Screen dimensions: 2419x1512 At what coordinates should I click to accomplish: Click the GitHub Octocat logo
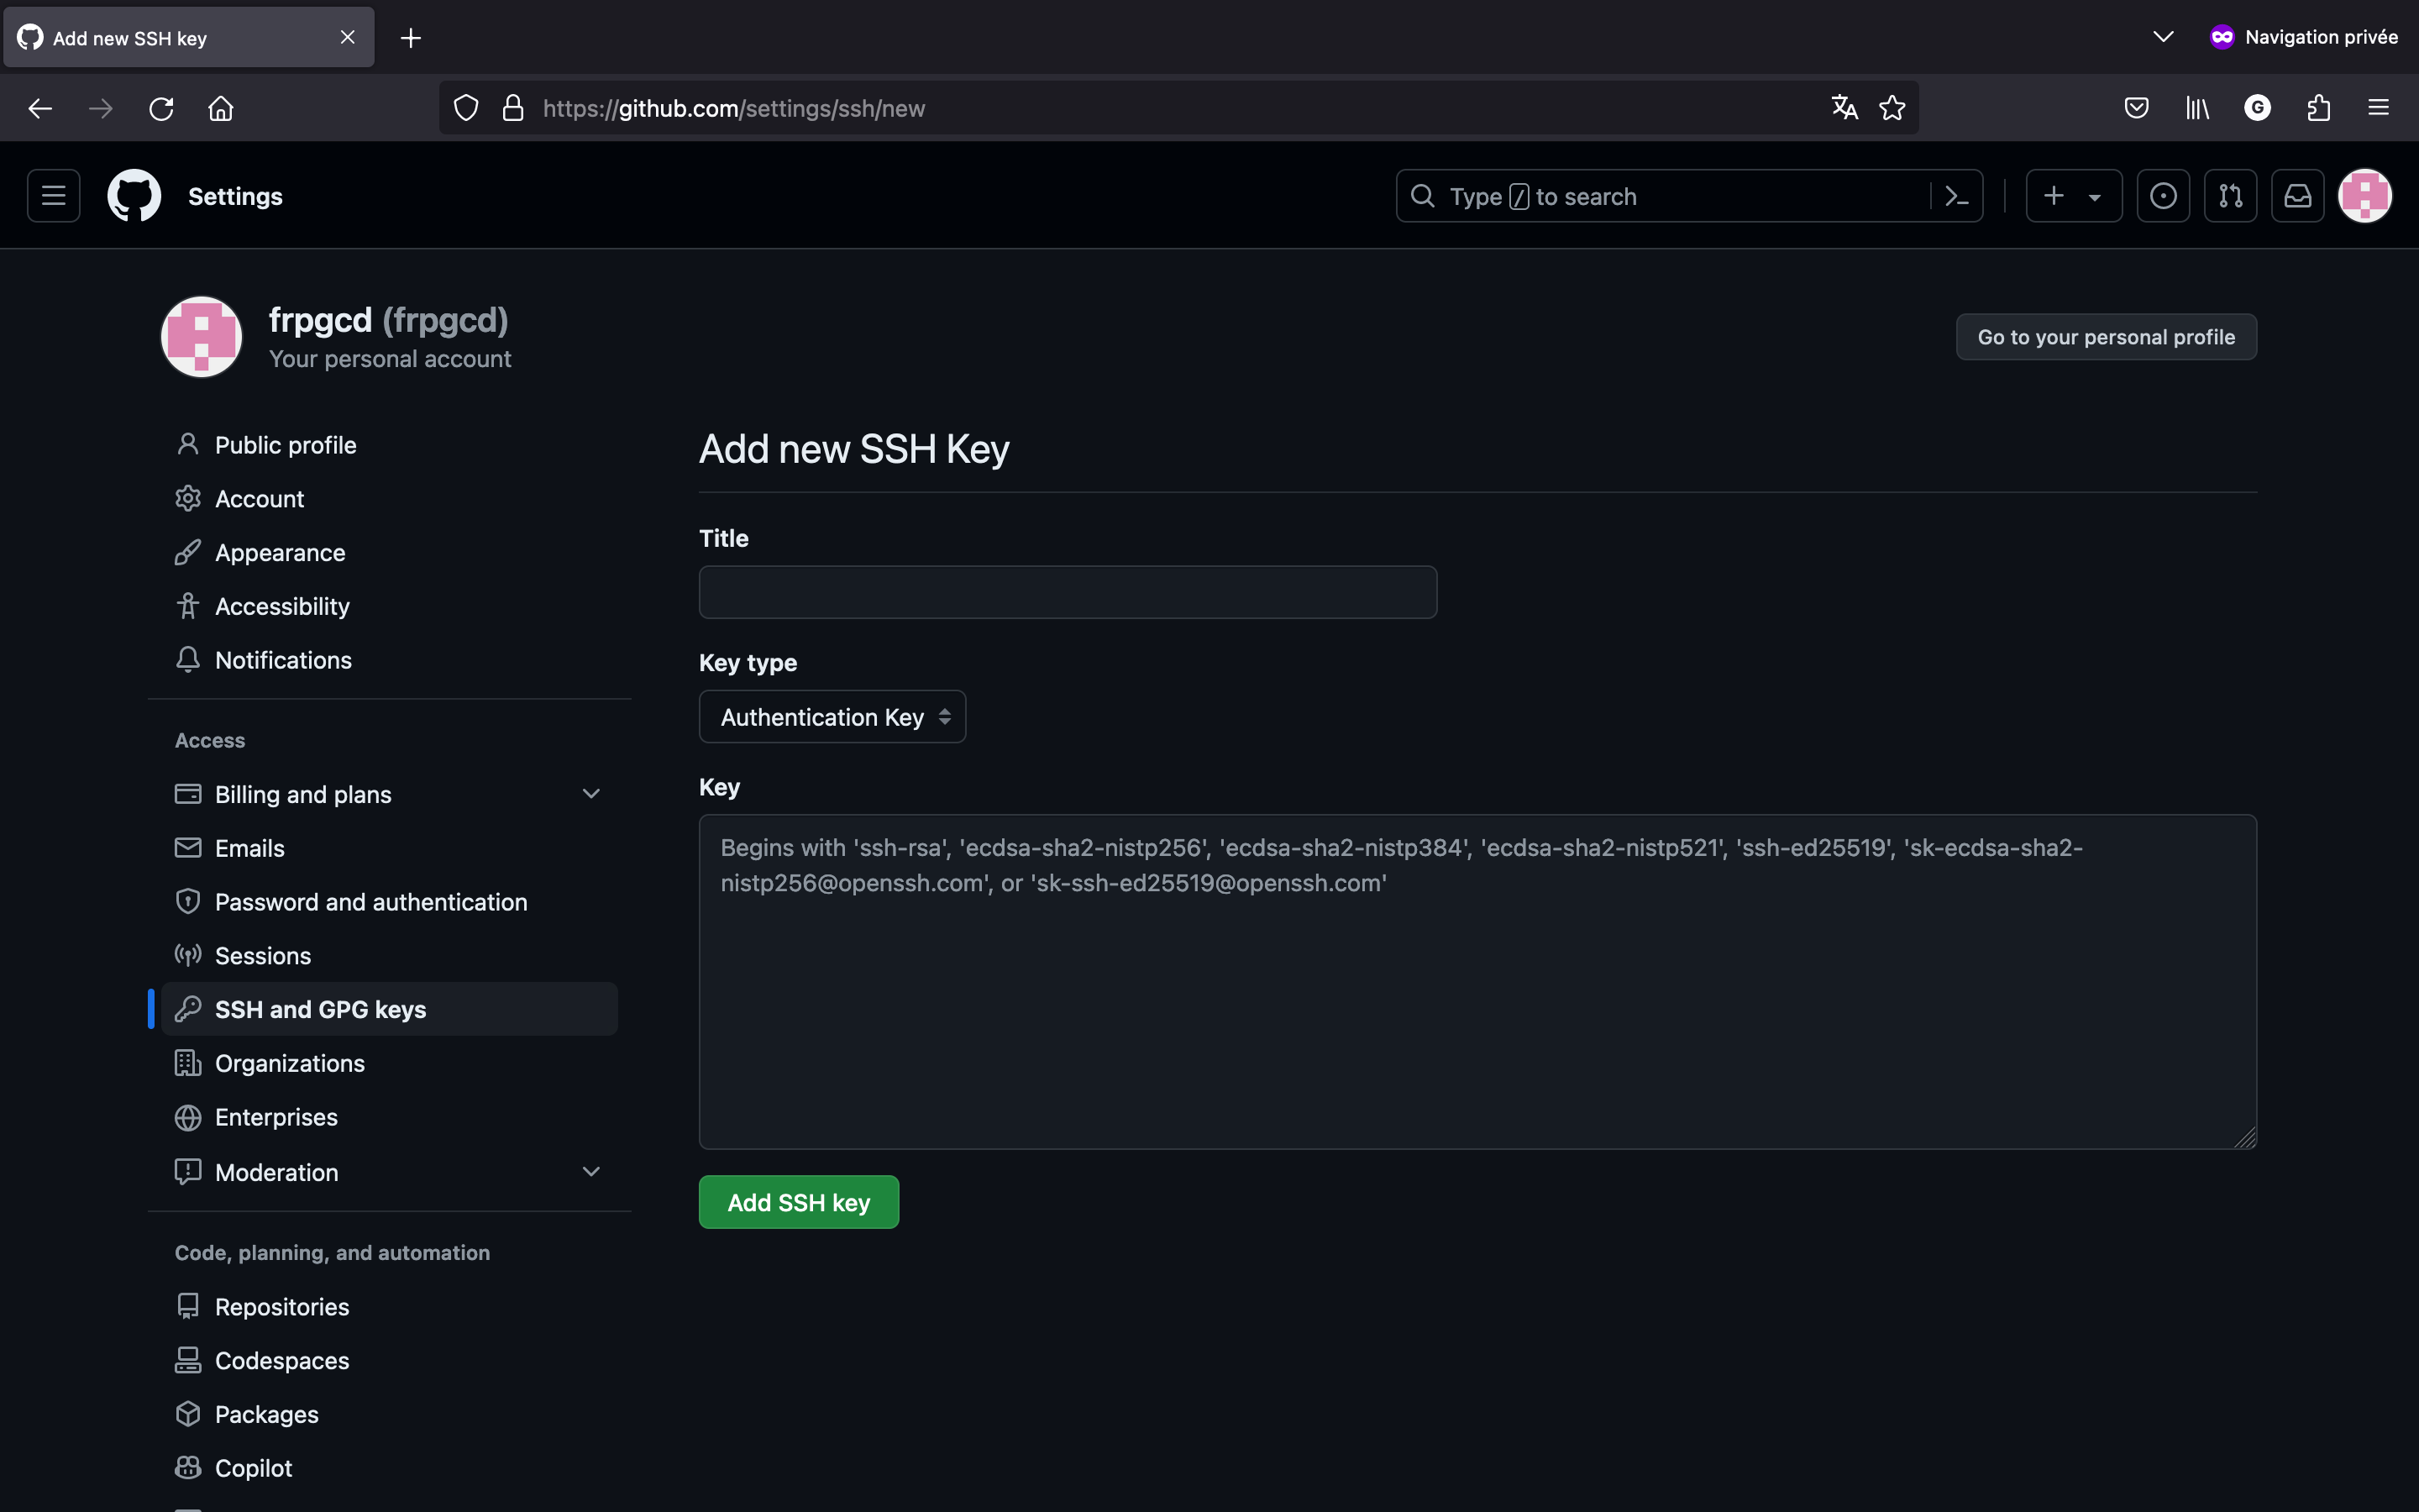click(134, 196)
